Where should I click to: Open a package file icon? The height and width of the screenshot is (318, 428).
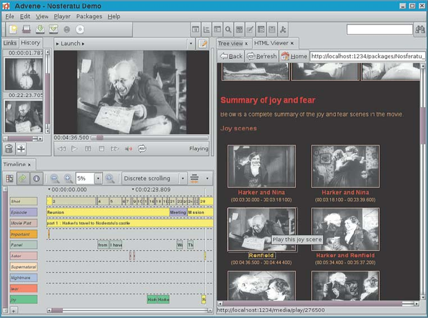coord(26,29)
